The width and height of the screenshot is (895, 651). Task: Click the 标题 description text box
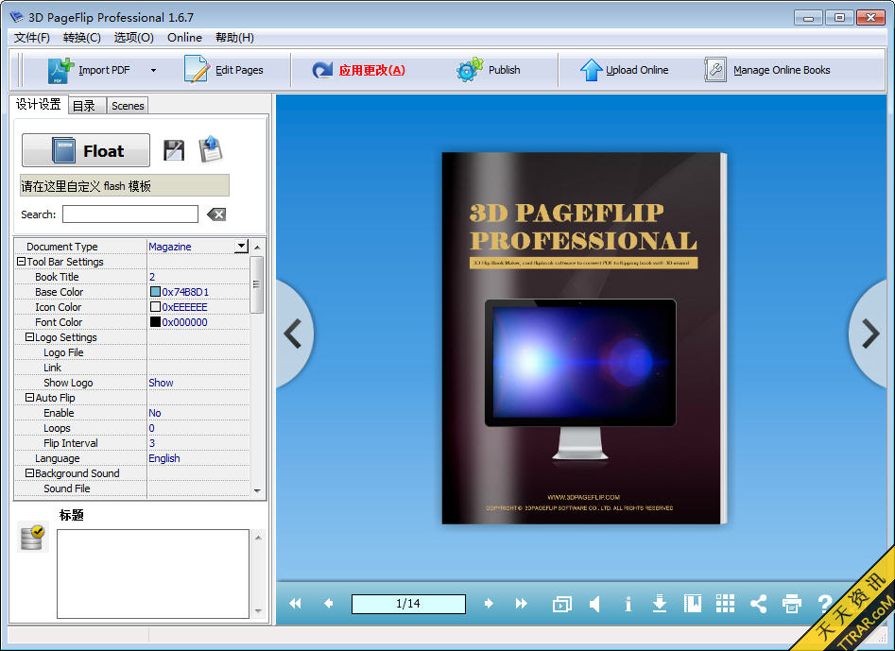pos(153,574)
